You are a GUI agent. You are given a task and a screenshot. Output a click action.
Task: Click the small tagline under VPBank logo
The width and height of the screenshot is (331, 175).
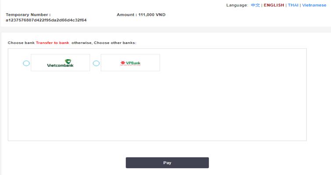pyautogui.click(x=130, y=65)
